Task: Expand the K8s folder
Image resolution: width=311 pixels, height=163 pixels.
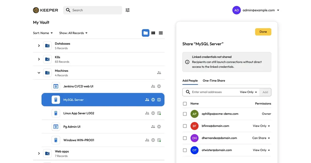Action: pyautogui.click(x=39, y=59)
